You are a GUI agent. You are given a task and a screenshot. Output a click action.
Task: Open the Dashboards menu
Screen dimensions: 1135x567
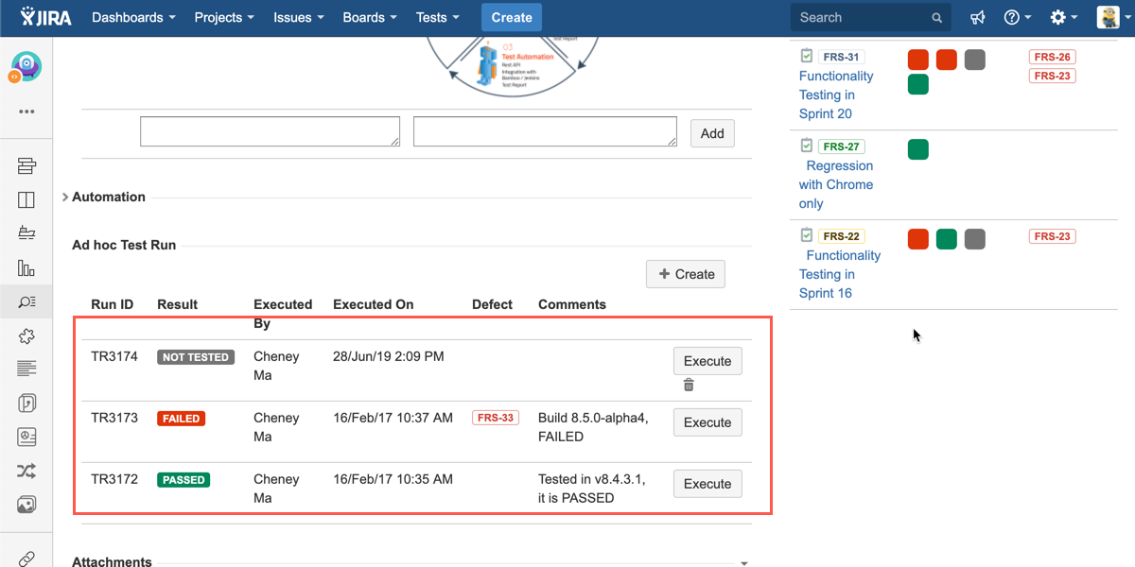point(133,18)
